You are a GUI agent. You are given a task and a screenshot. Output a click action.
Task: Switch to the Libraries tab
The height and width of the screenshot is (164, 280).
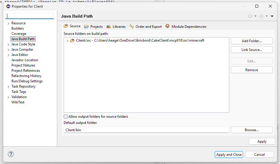coord(116,27)
